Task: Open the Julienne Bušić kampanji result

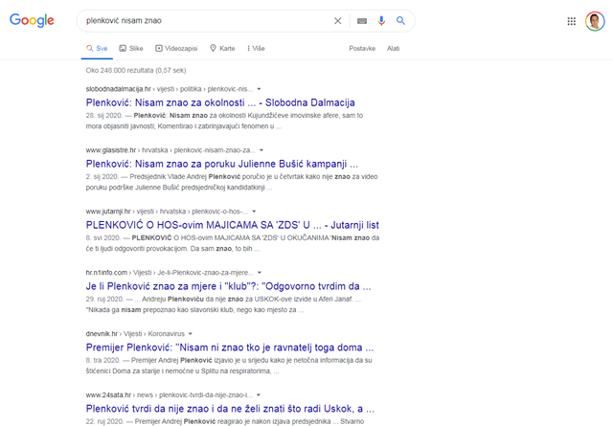Action: point(222,163)
